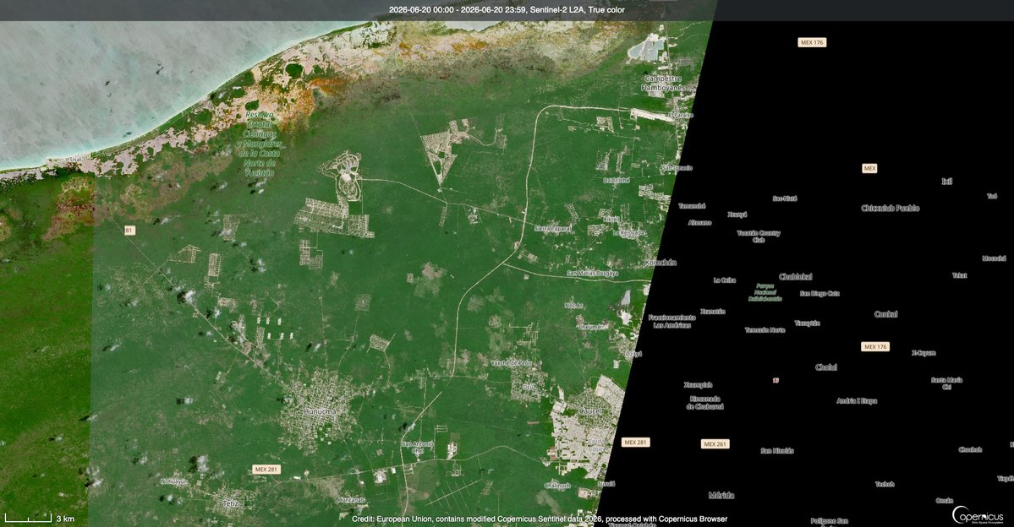Click the Andria I Etapa label
The width and height of the screenshot is (1014, 527).
tap(857, 401)
